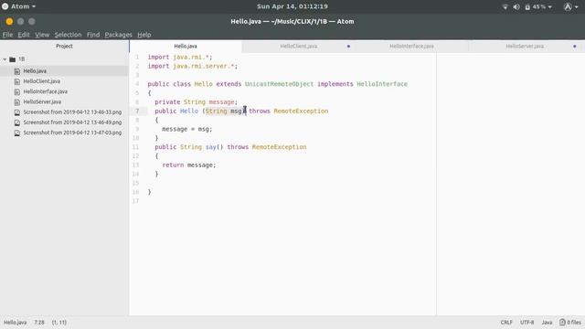Click the file icon beside Hello.java
This screenshot has height=329, width=585.
point(17,71)
